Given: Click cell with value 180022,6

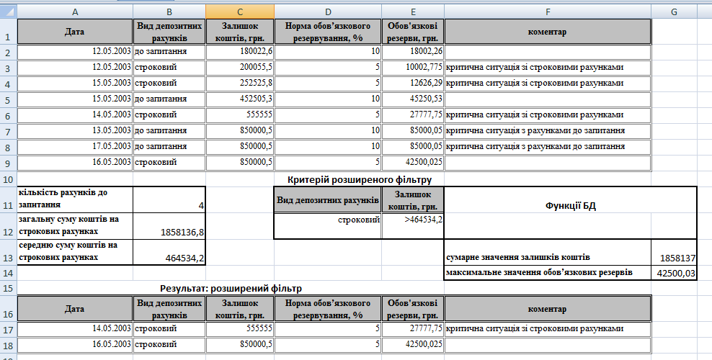Looking at the screenshot, I should [x=240, y=52].
